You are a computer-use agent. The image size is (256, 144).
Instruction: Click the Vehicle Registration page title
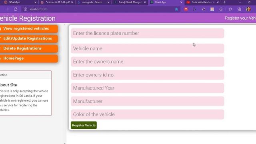(28, 18)
